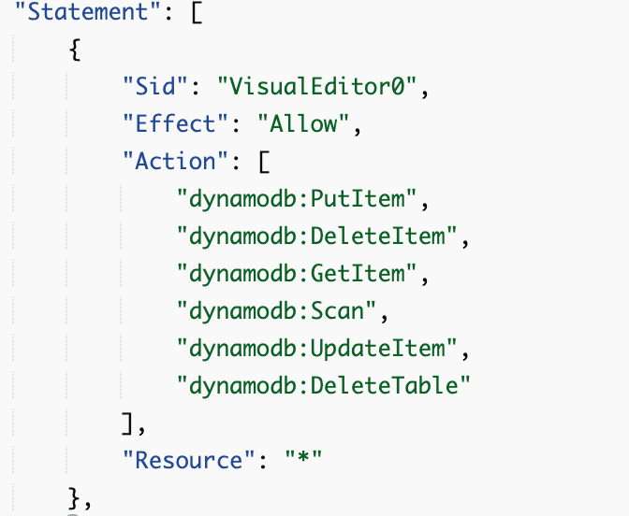
Task: Click the "dynamodb:DeleteItem" action string
Action: coord(316,236)
